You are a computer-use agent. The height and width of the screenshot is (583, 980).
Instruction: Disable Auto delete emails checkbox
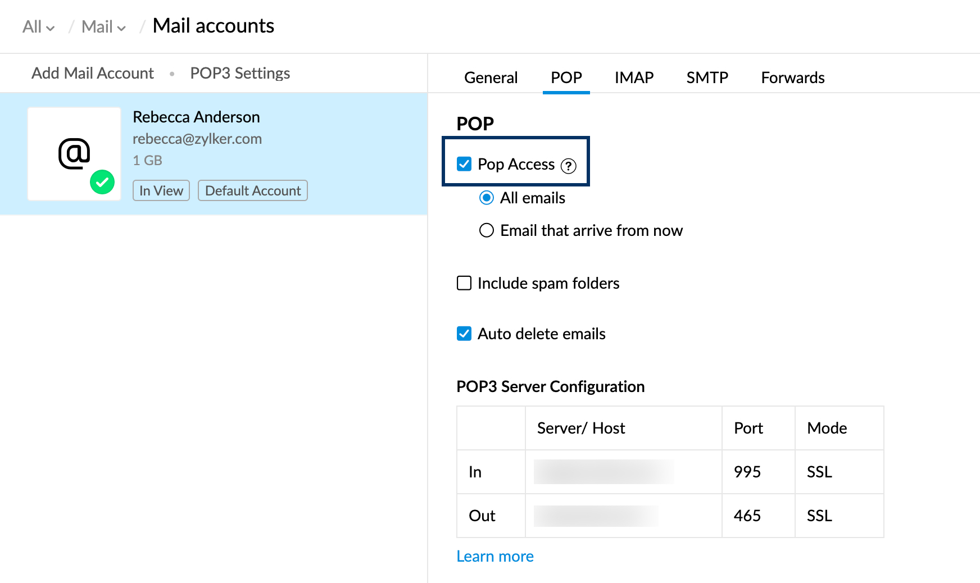(464, 334)
